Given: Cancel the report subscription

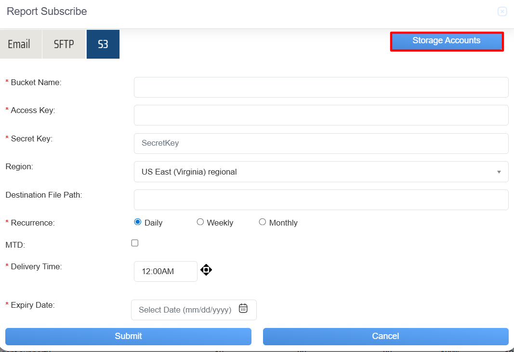Looking at the screenshot, I should [x=385, y=336].
